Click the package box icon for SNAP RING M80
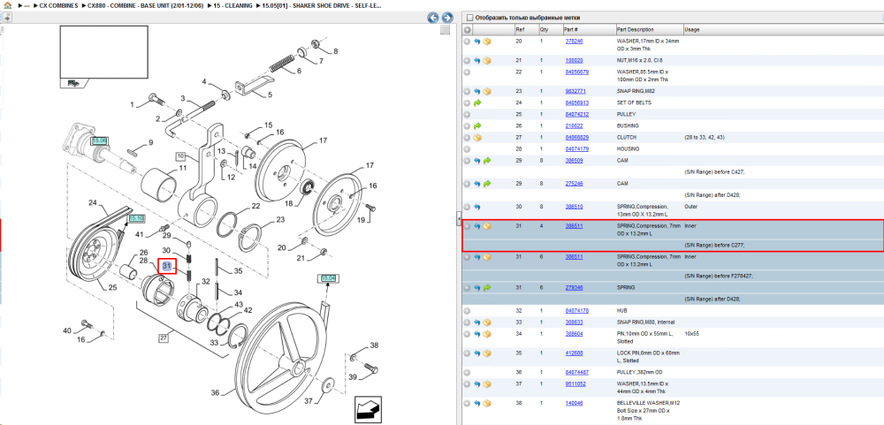Viewport: 884px width, 425px height. coord(486,323)
